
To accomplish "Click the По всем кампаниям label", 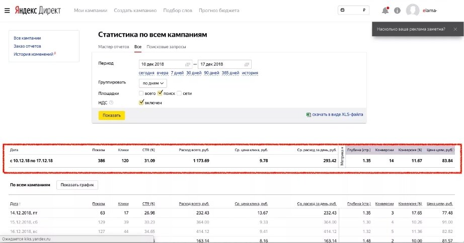I will pyautogui.click(x=30, y=185).
